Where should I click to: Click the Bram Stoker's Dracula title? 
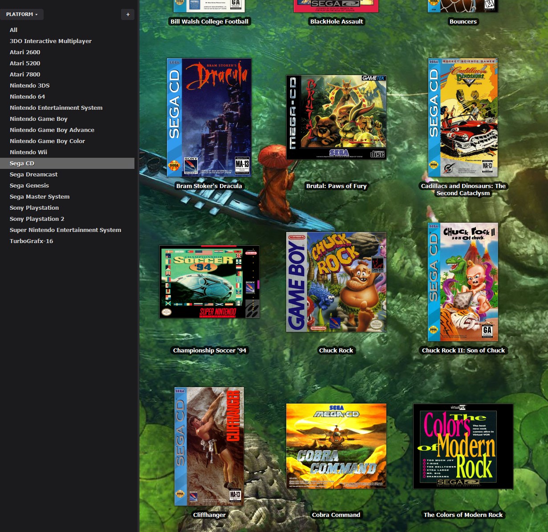[x=209, y=186]
